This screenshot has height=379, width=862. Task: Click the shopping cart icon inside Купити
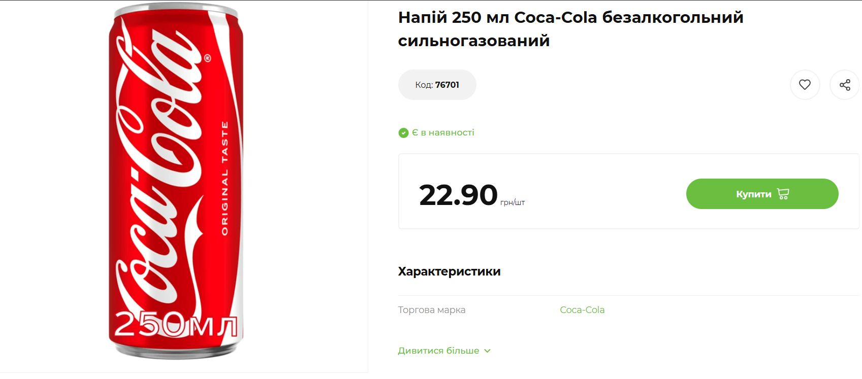[x=783, y=194]
